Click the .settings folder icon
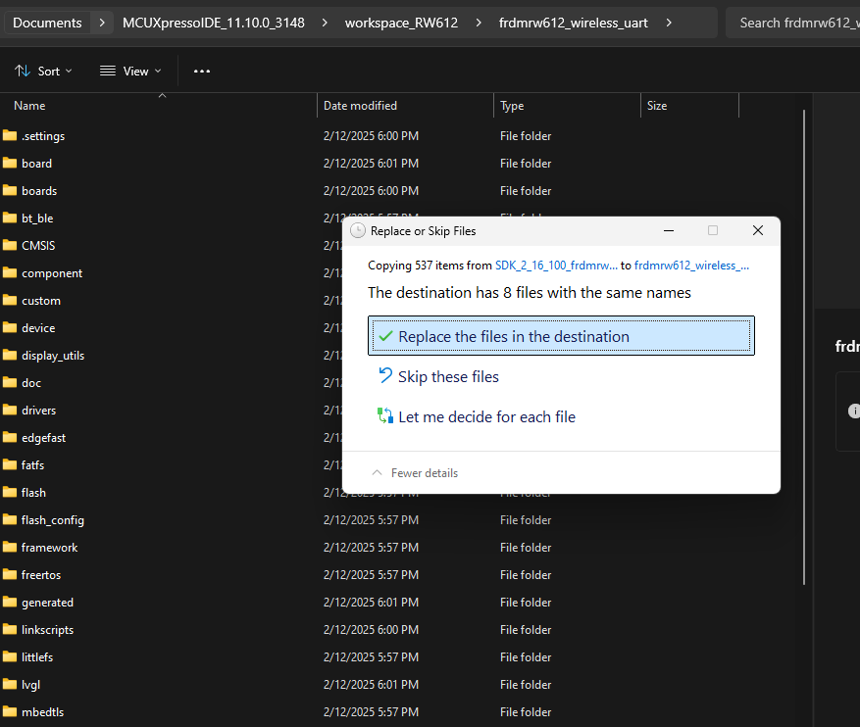 click(x=11, y=136)
